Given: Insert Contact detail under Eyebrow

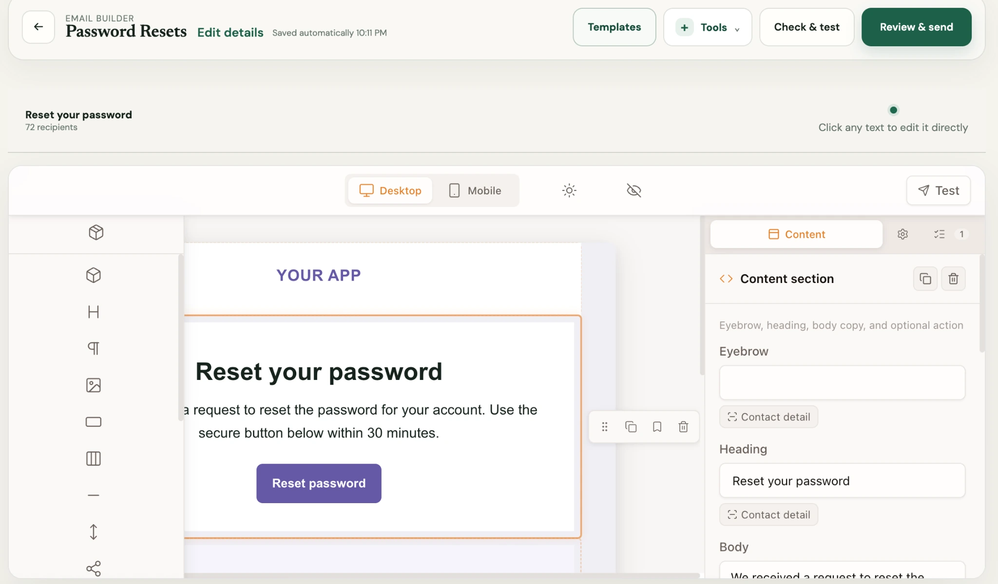Looking at the screenshot, I should coord(769,417).
